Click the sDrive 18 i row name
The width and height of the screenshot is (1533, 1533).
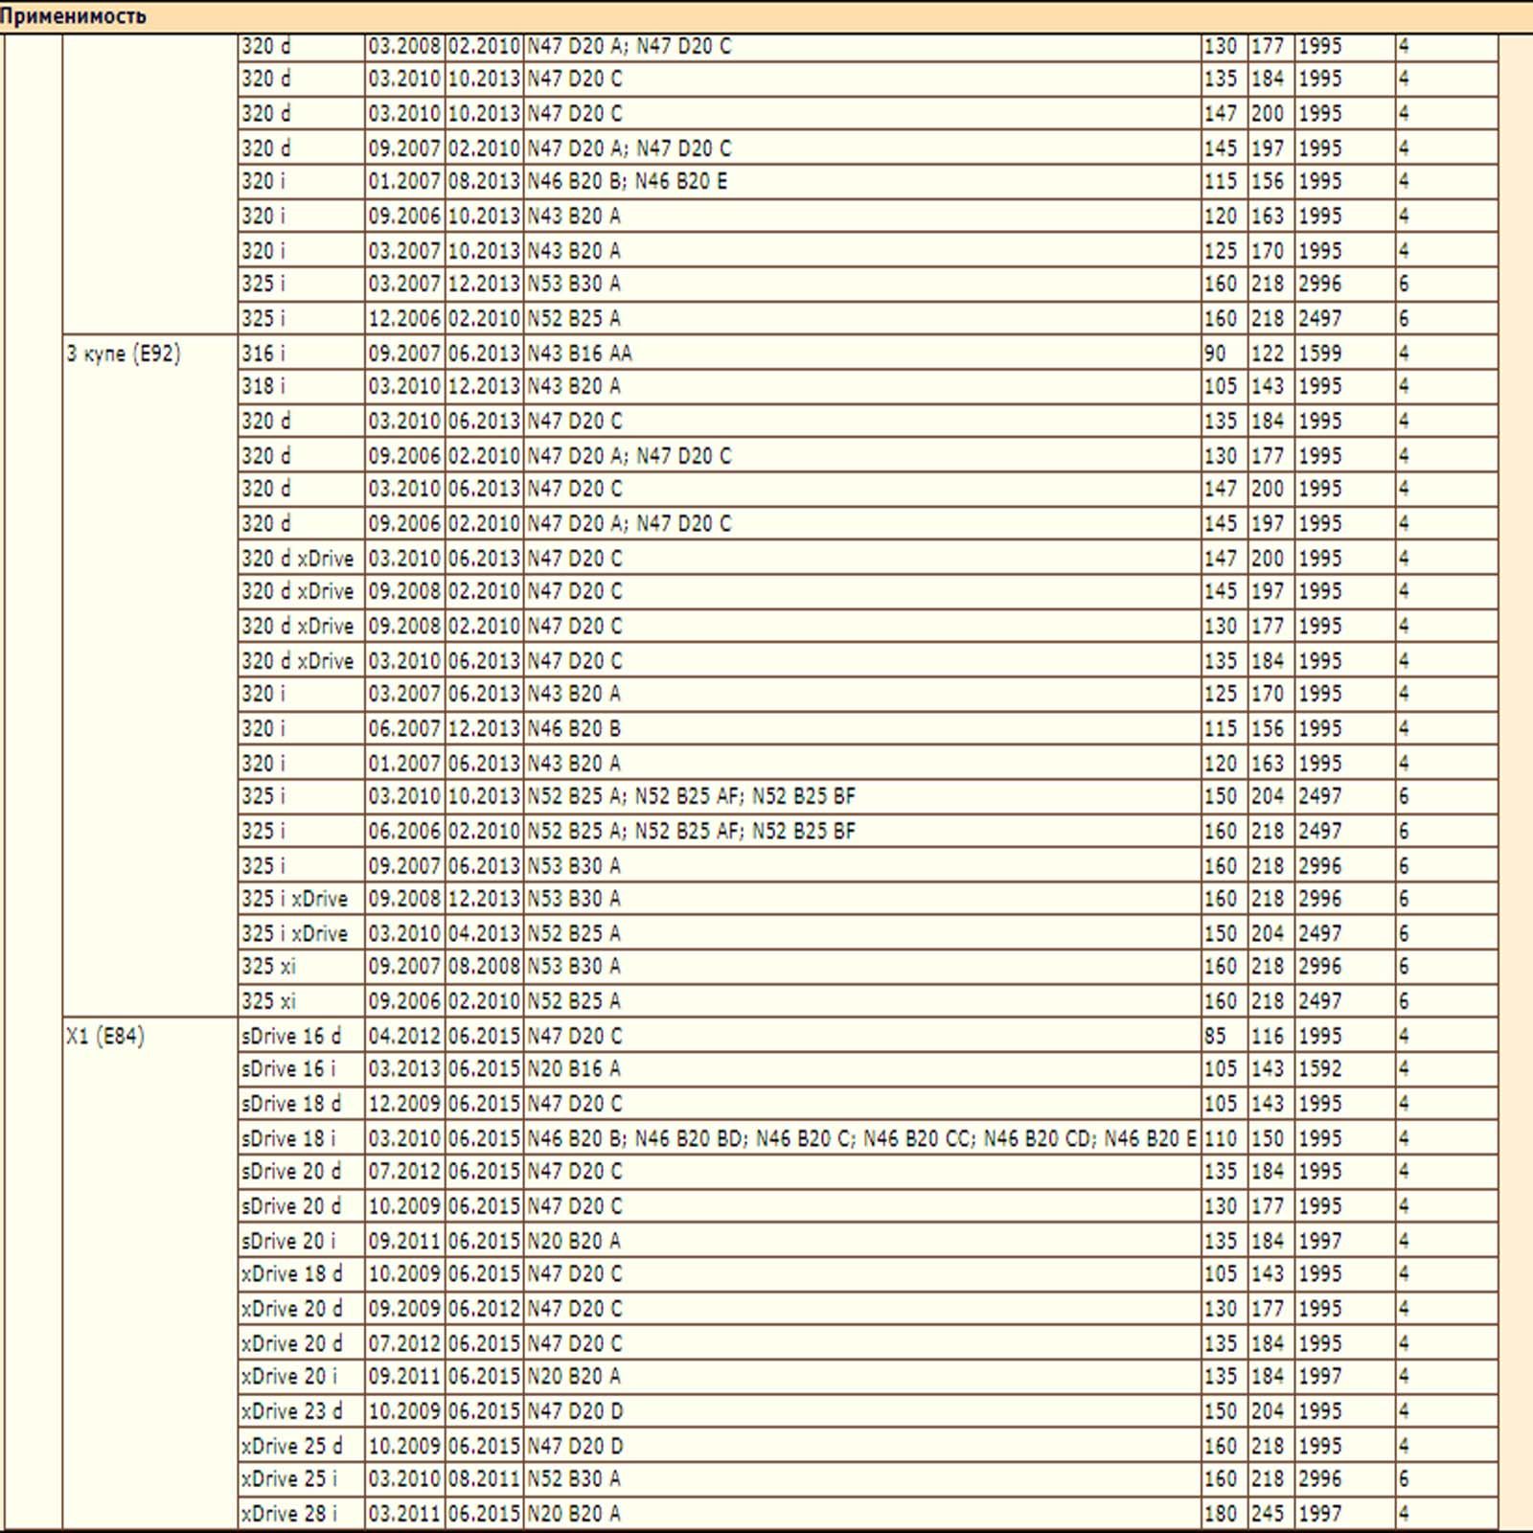tap(289, 1138)
